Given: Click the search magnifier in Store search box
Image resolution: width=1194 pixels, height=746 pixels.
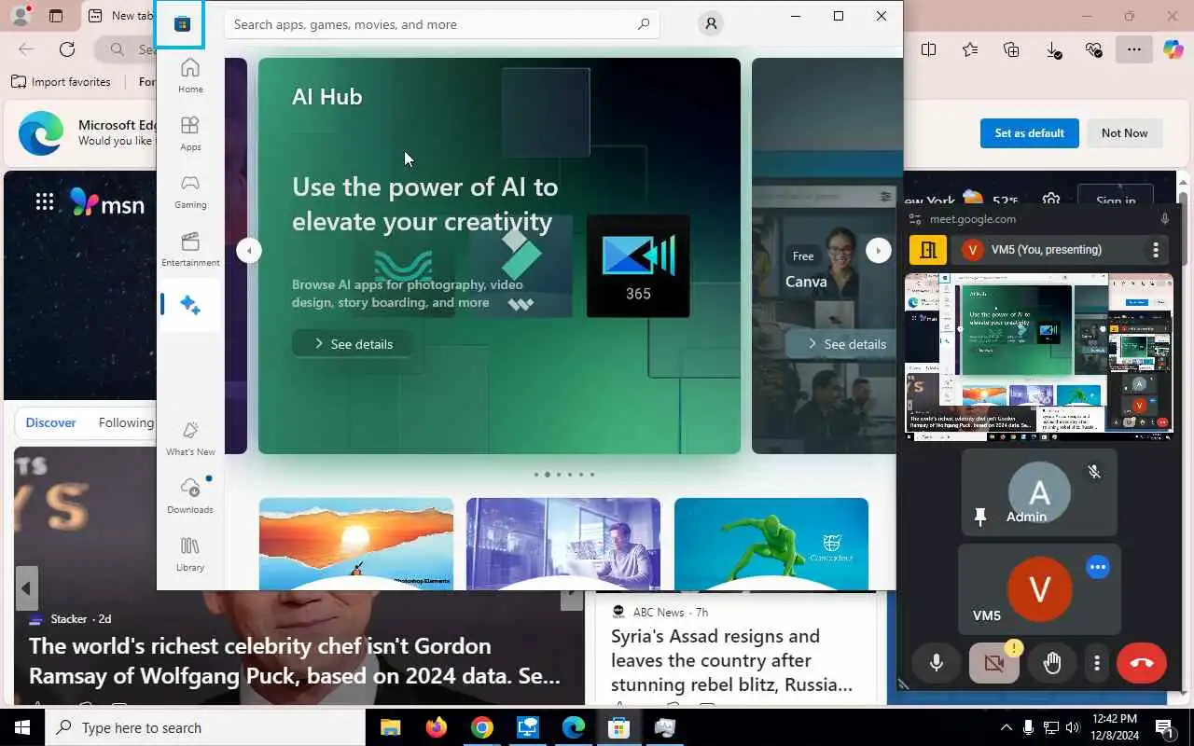Looking at the screenshot, I should [644, 24].
